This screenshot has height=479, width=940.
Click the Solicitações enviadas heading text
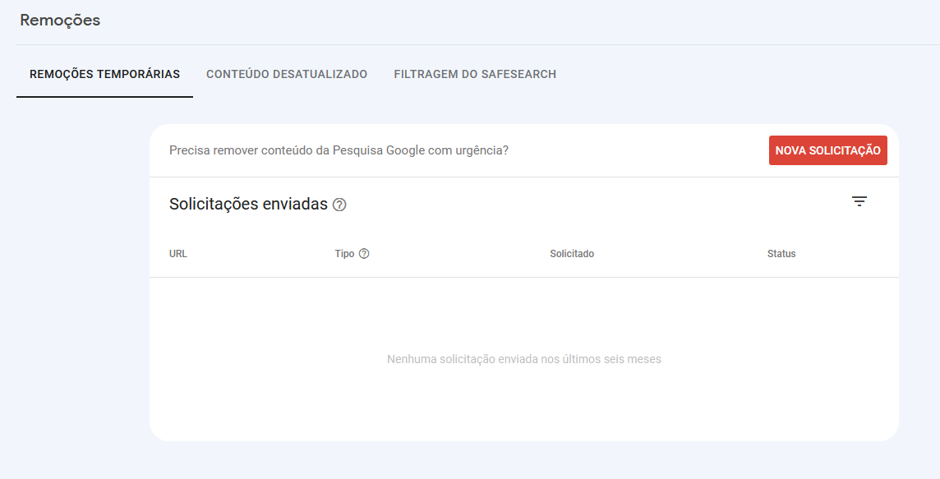248,204
